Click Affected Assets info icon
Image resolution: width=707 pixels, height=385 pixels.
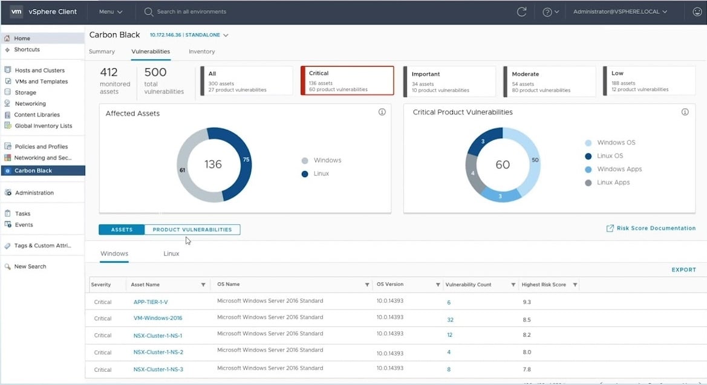382,112
